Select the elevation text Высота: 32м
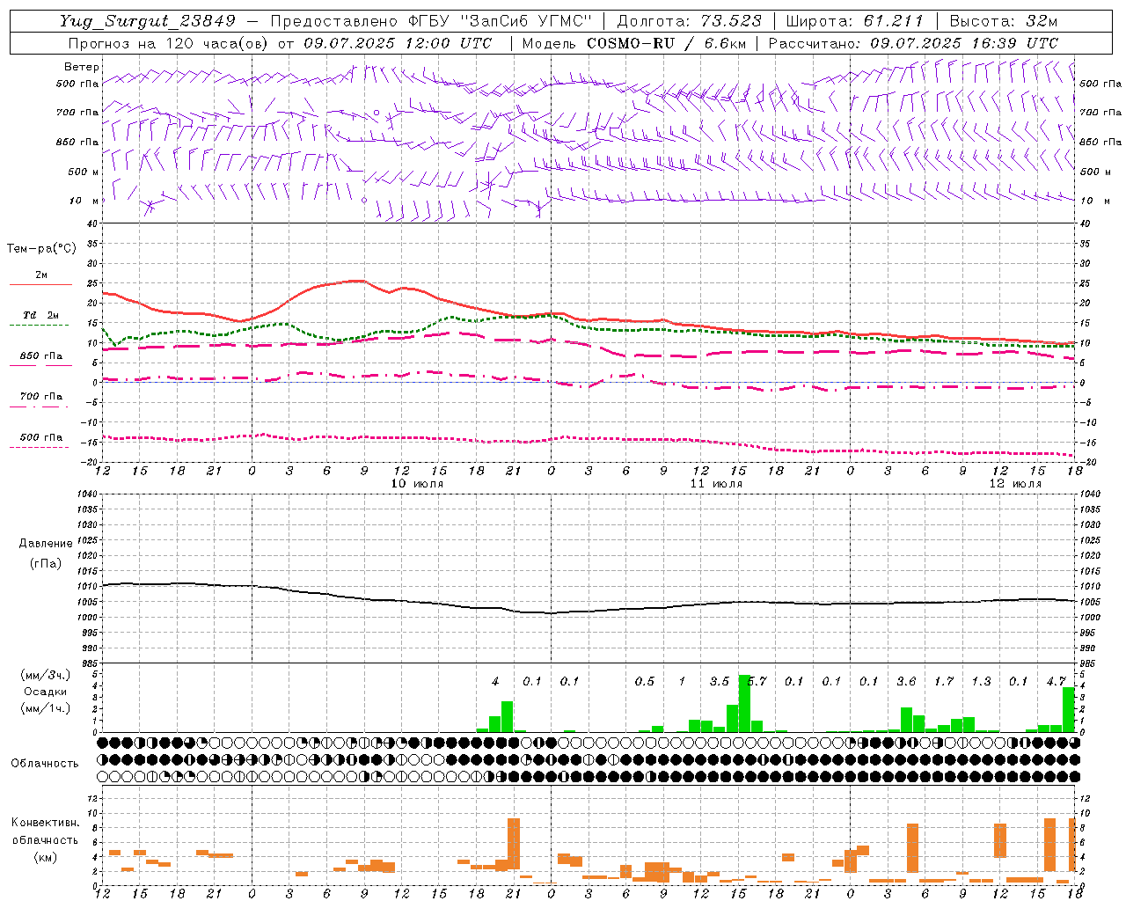Image resolution: width=1126 pixels, height=901 pixels. tap(1003, 21)
